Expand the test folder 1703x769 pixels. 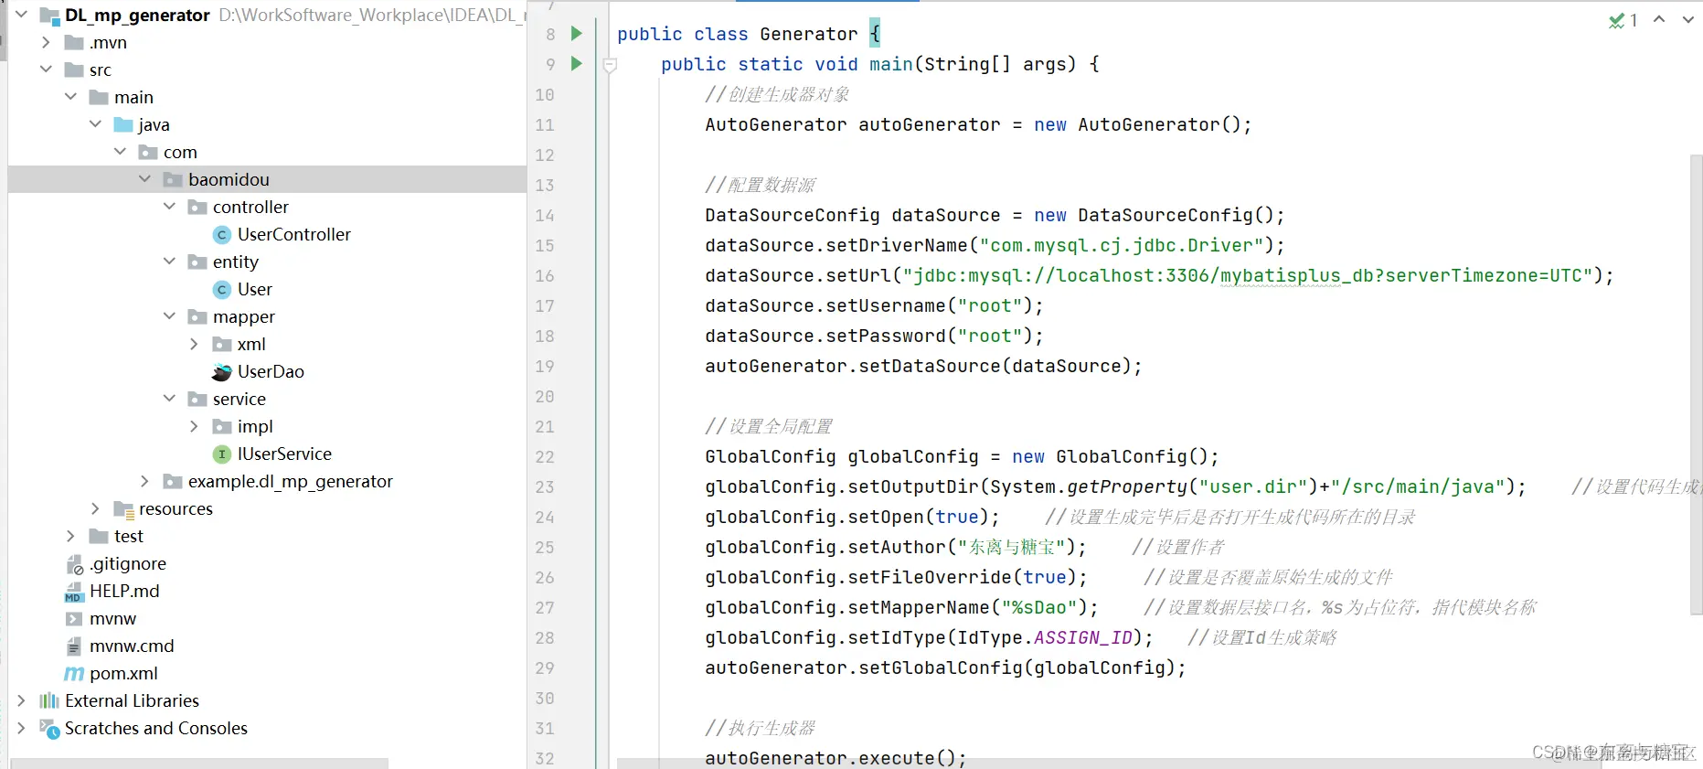(70, 536)
